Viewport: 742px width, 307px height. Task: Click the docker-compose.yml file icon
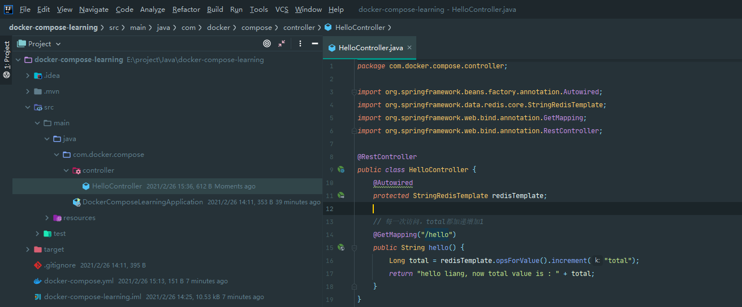(x=38, y=281)
